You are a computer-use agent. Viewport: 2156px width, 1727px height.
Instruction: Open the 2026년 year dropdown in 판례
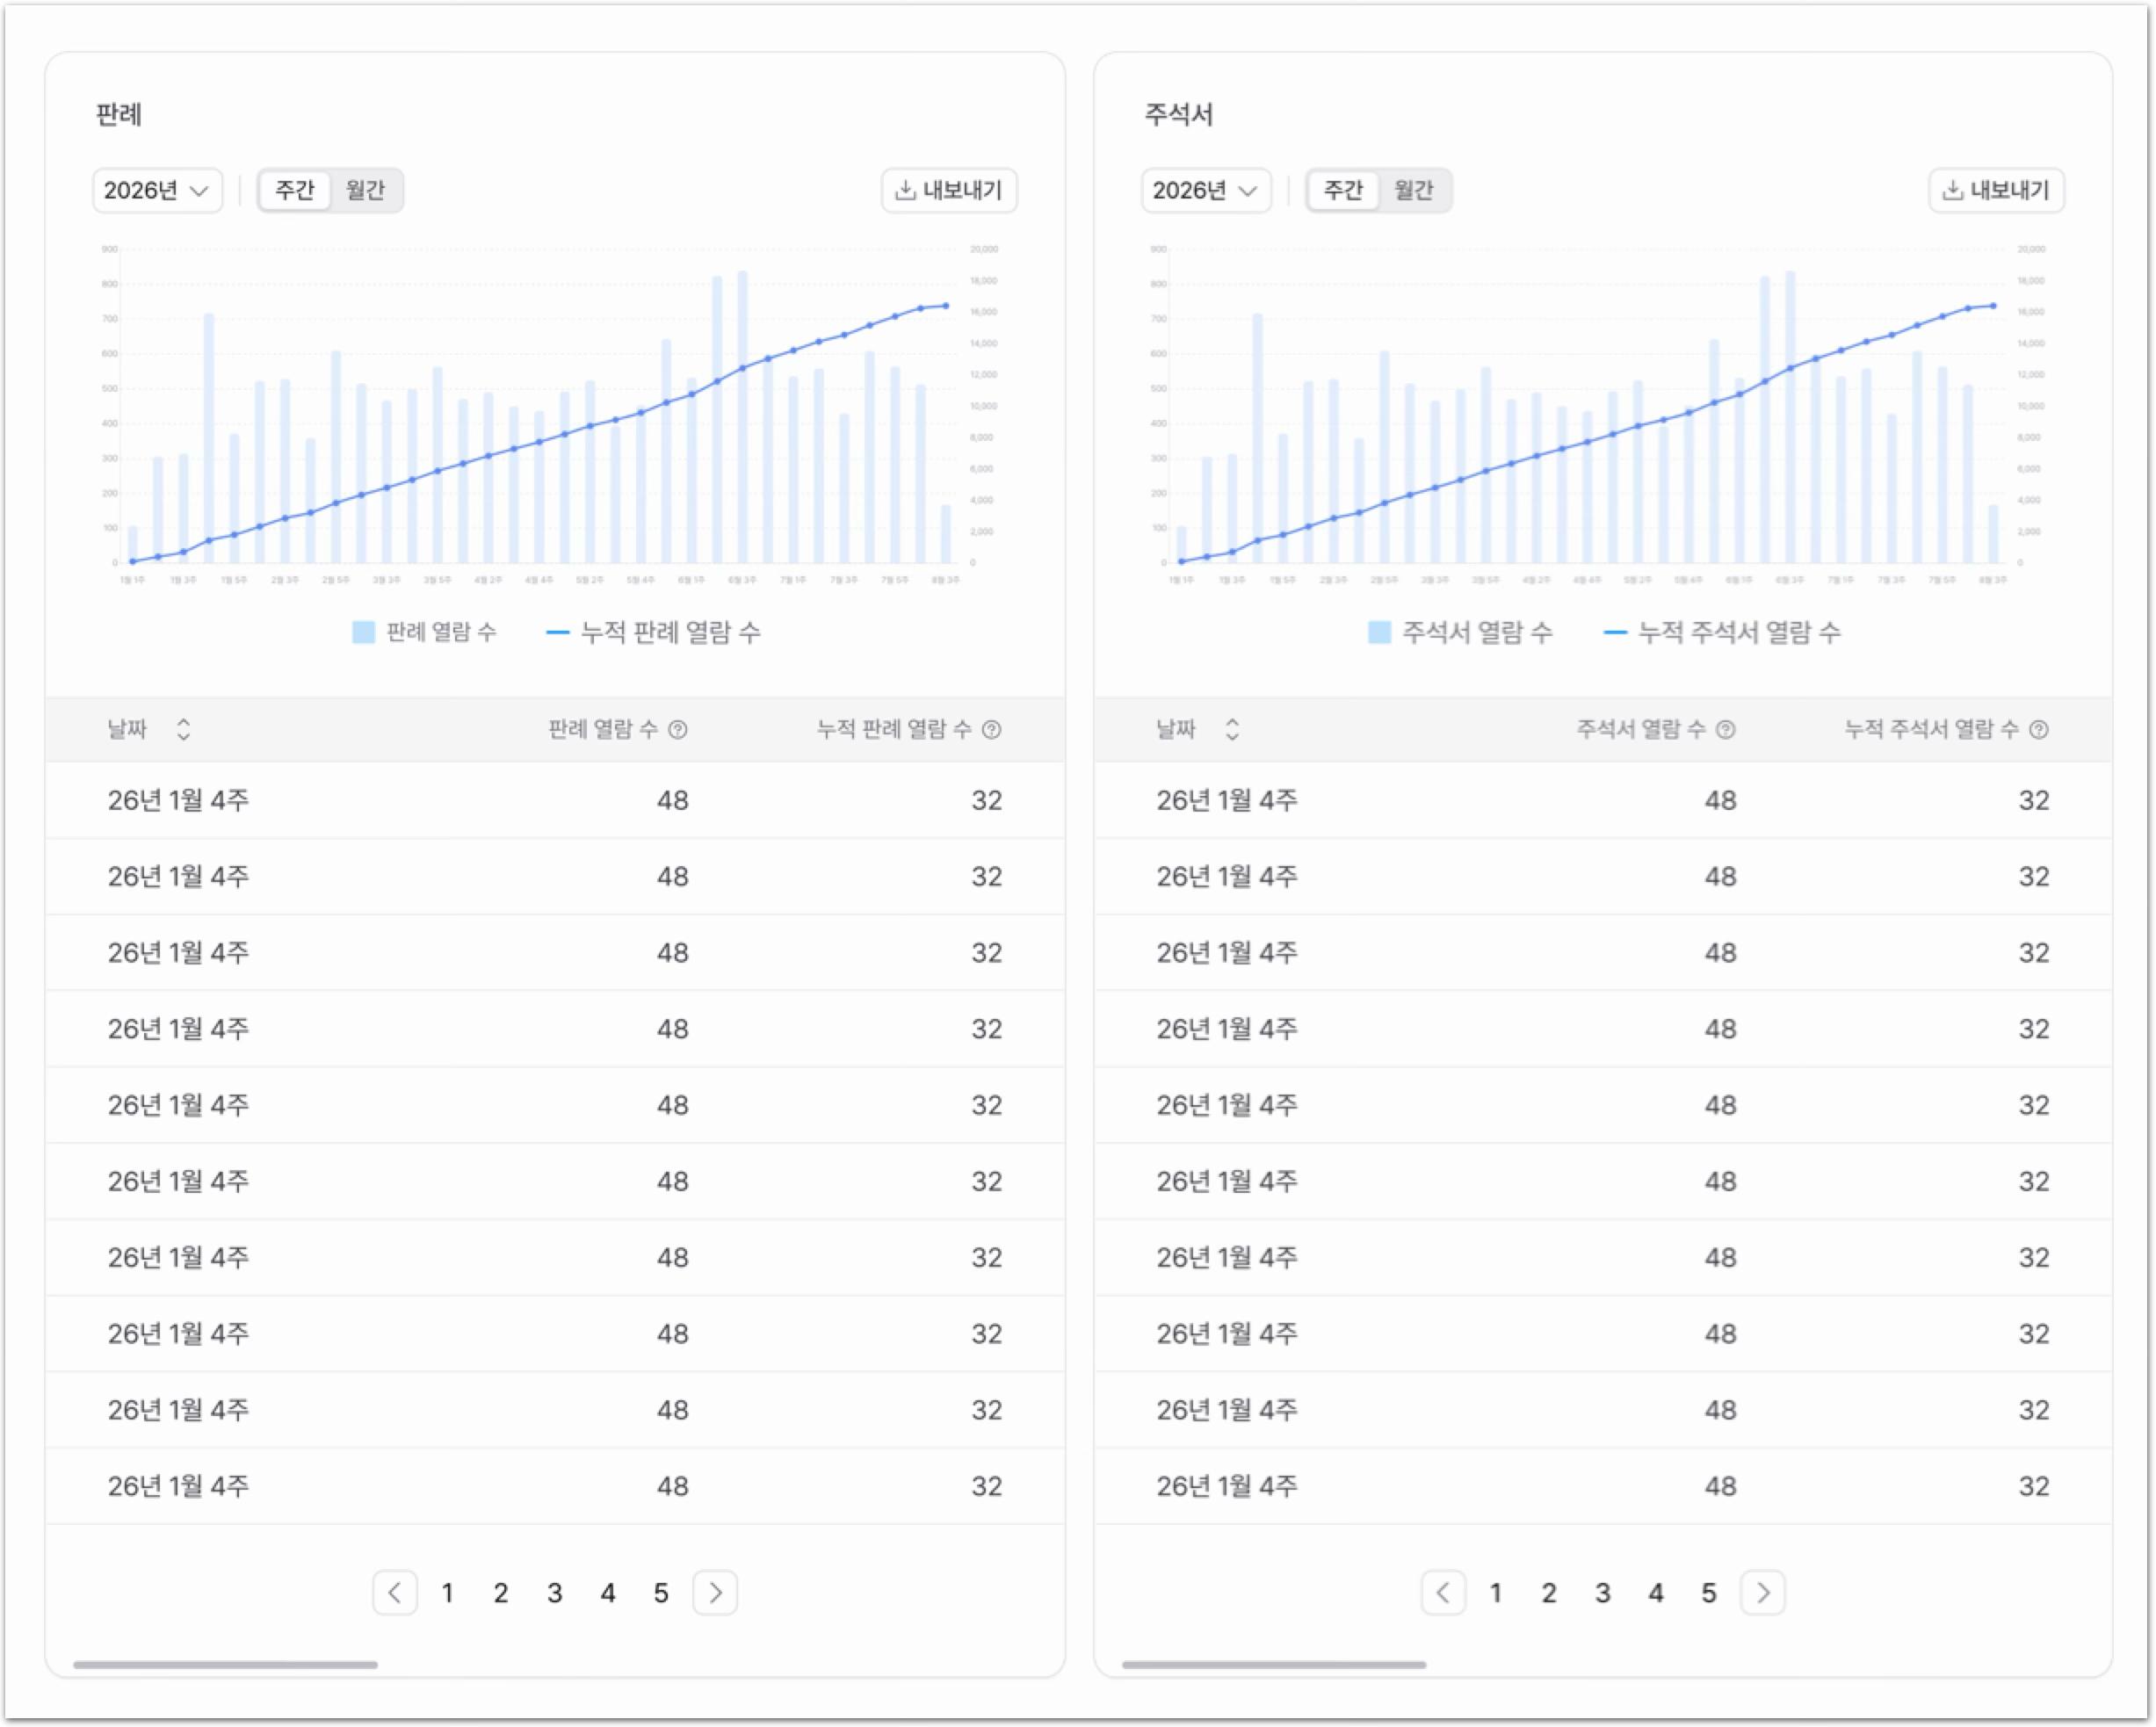tap(157, 190)
